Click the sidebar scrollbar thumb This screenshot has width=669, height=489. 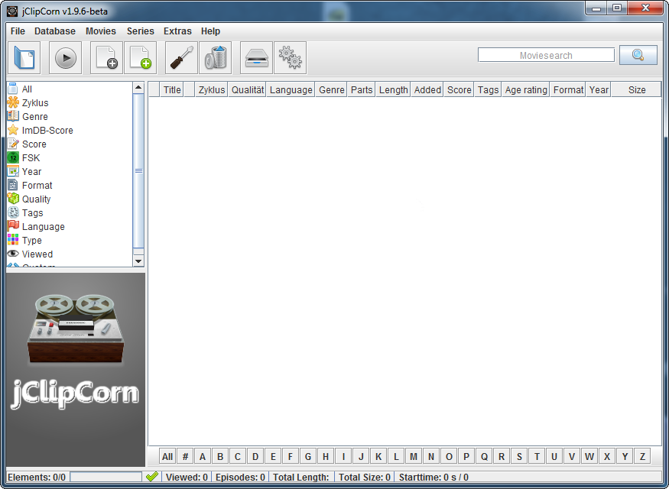click(x=138, y=170)
